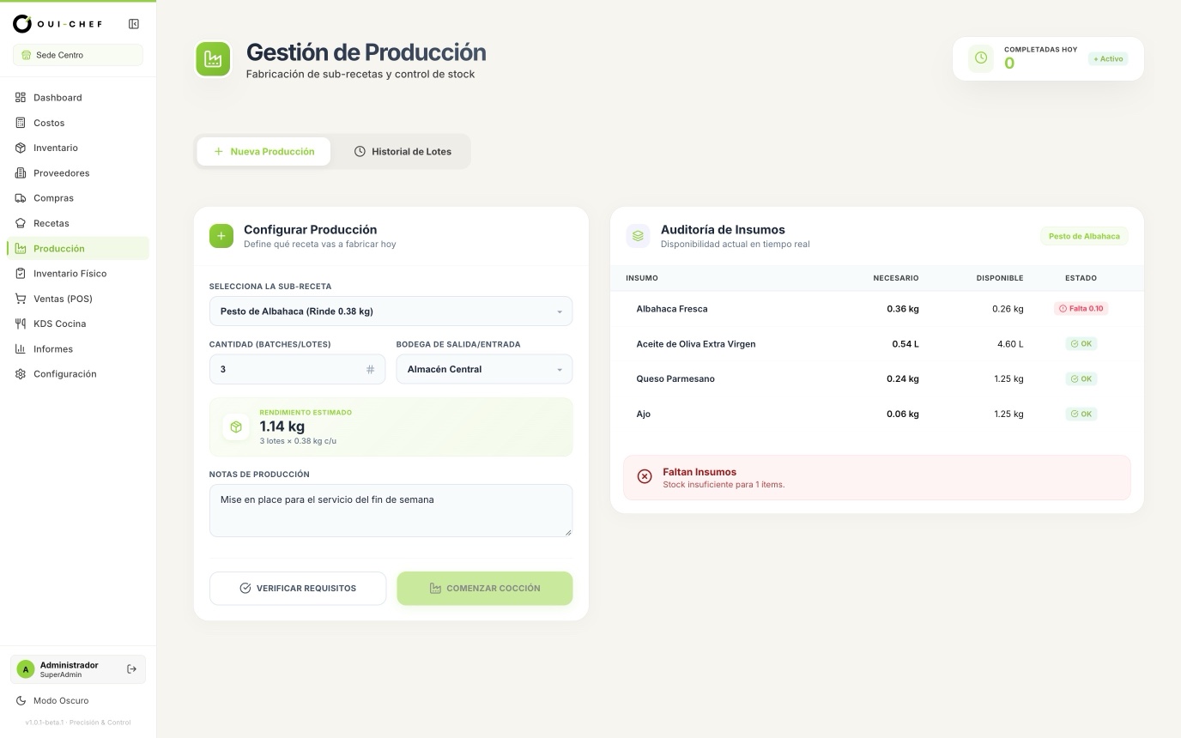
Task: Click the Queso Parmesano row name
Action: point(675,379)
